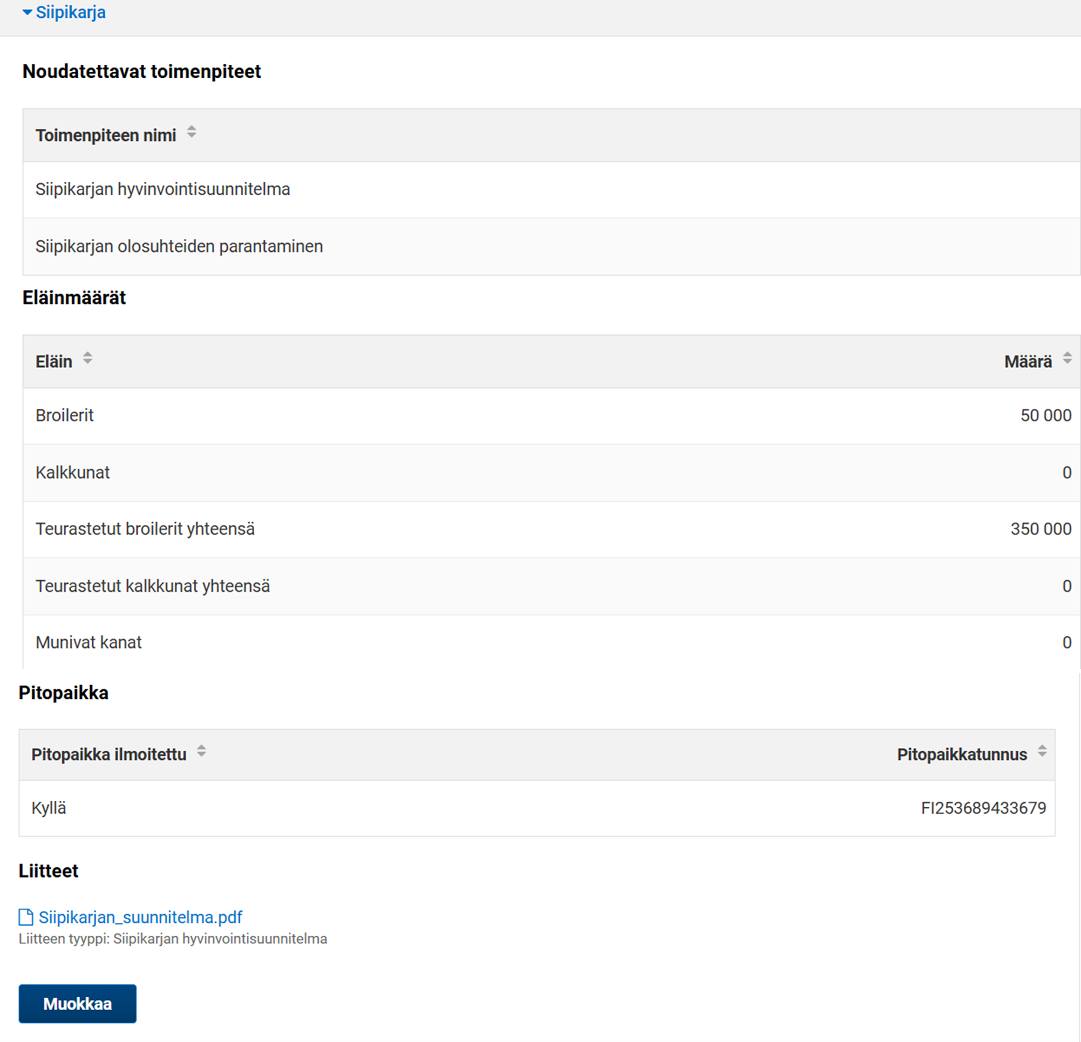Click the Broilerit table row
The width and height of the screenshot is (1081, 1042).
[65, 415]
